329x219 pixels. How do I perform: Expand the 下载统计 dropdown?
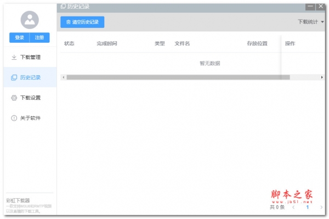(x=311, y=21)
